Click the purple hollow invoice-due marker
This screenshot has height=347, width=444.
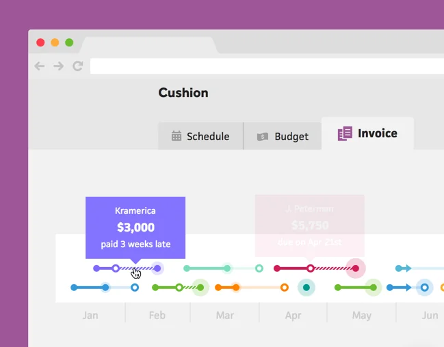116,268
